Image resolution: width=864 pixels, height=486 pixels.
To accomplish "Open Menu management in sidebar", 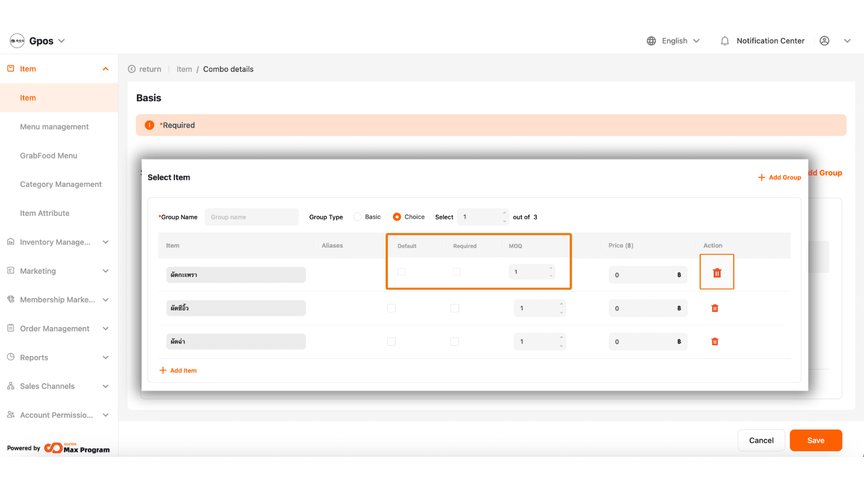I will (x=54, y=127).
